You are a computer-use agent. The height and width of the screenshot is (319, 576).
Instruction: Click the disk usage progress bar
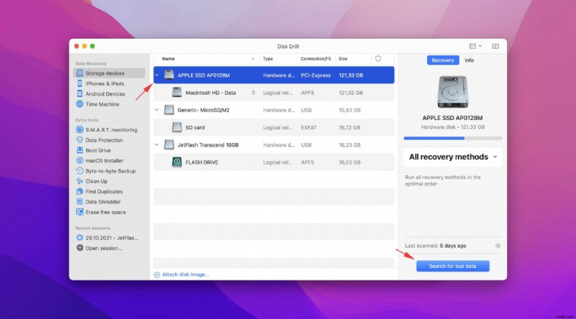(x=453, y=138)
